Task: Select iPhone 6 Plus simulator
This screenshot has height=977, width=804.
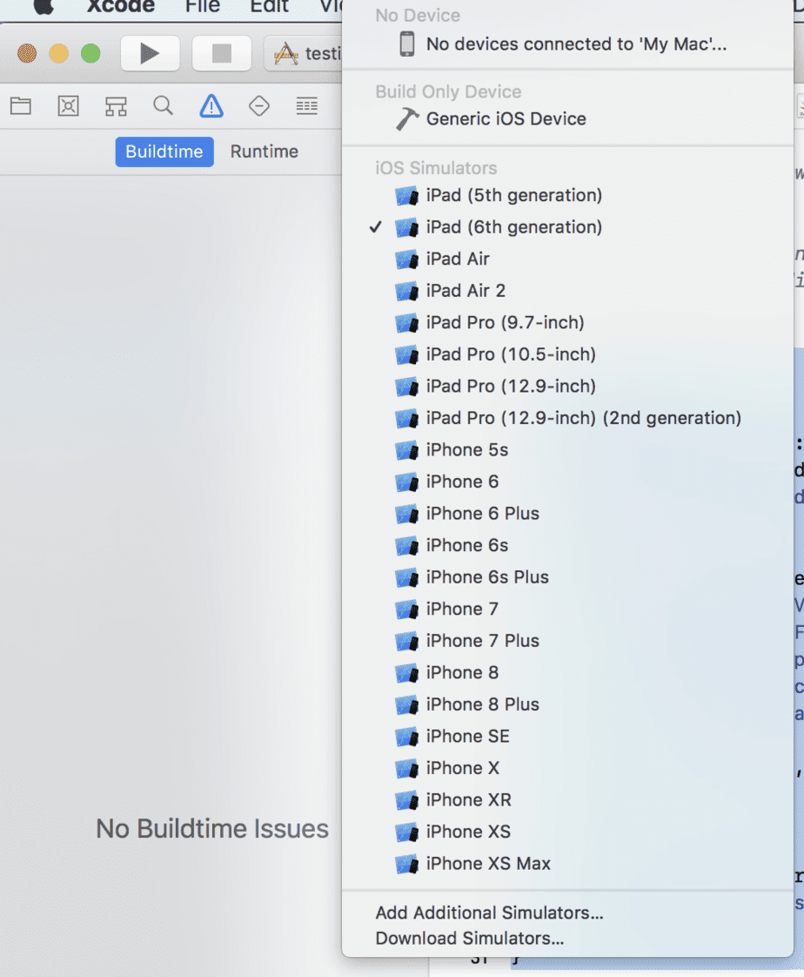Action: pos(567,514)
